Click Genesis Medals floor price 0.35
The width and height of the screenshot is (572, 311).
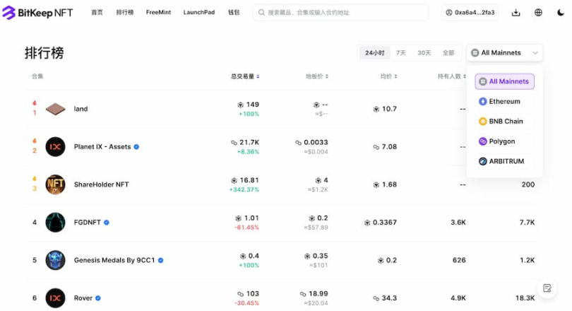coord(321,256)
